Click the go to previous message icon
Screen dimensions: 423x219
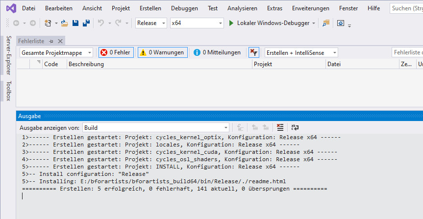(255, 127)
